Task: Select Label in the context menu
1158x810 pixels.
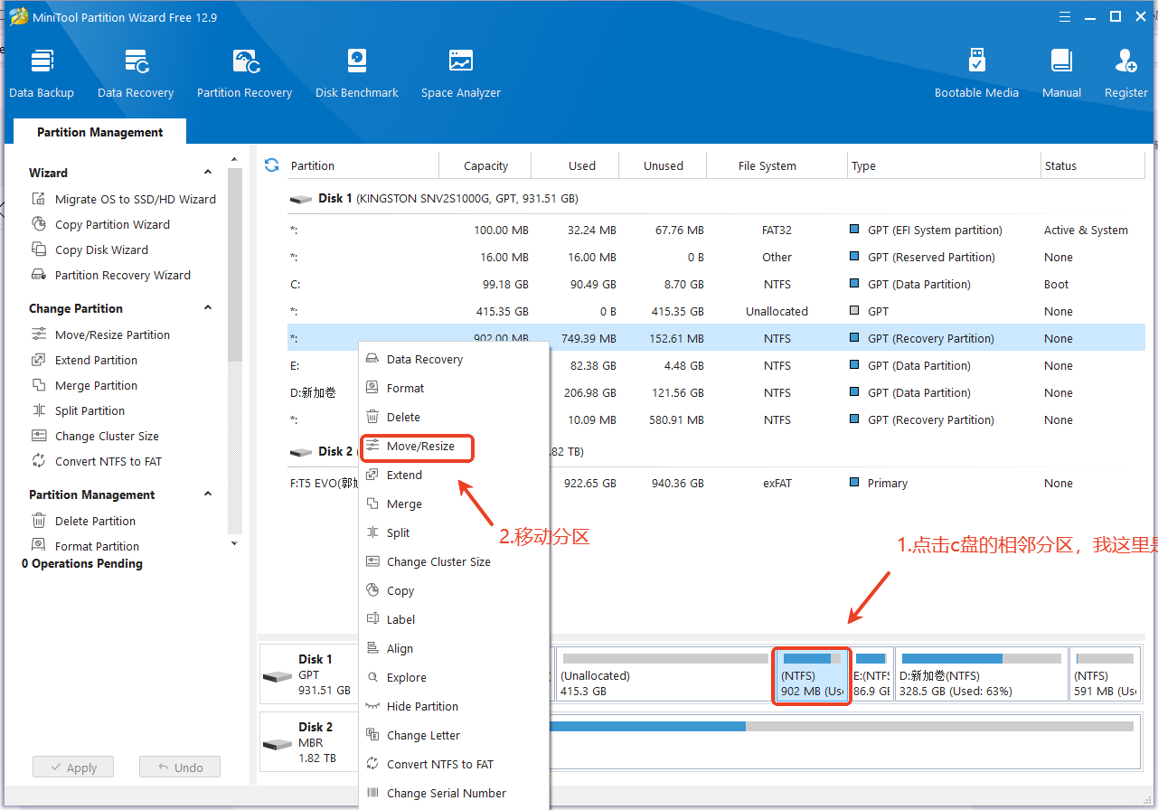Action: [454, 619]
